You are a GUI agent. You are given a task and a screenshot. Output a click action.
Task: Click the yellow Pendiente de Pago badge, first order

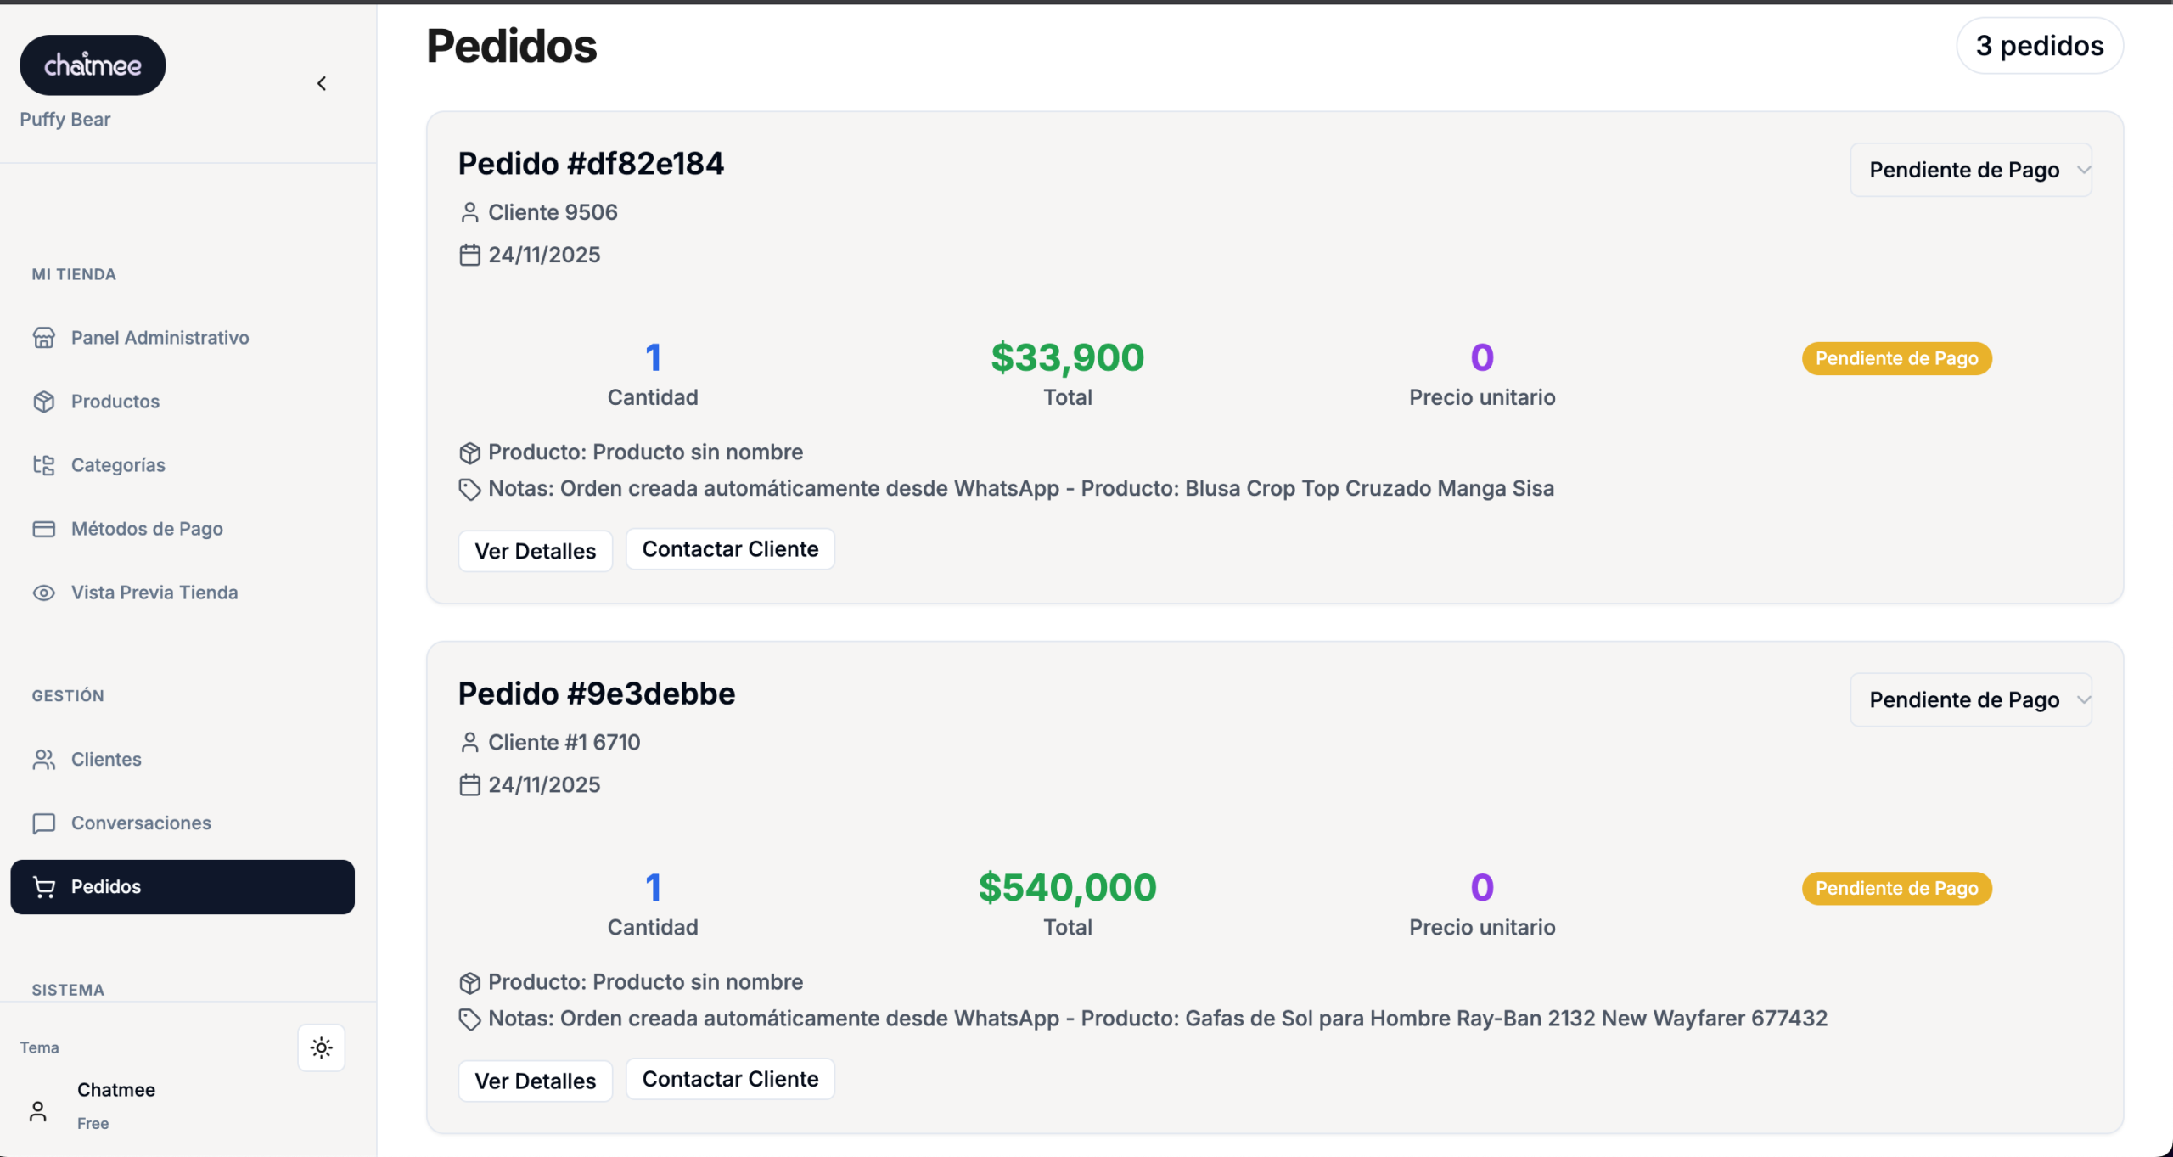tap(1896, 358)
